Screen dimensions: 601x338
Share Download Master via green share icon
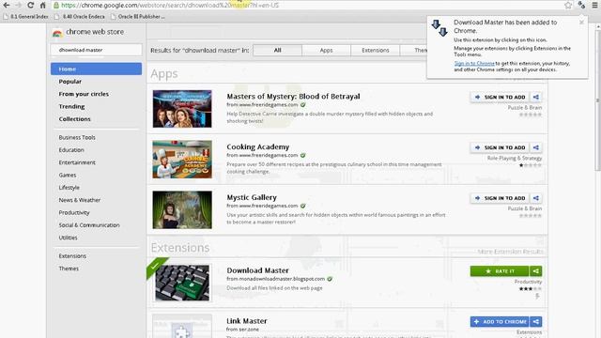pyautogui.click(x=536, y=271)
